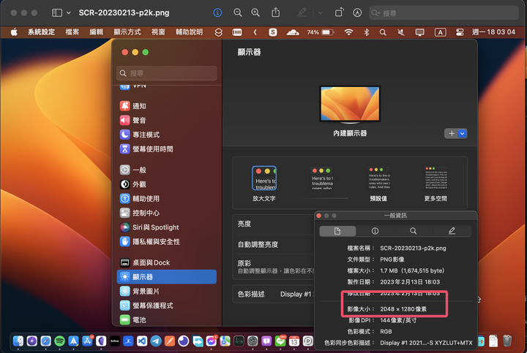
Task: Rotate the image with rotate button
Action: pos(339,12)
